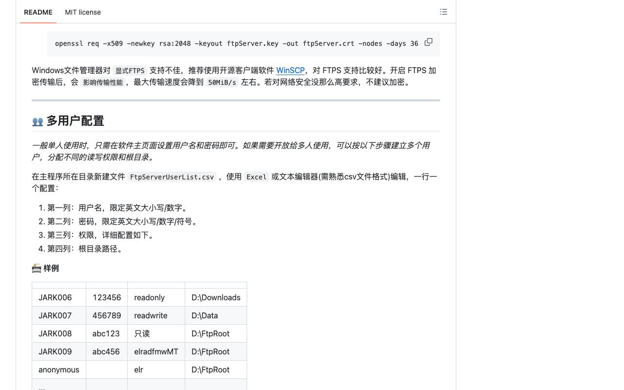Switch to the MIT license tab
Image resolution: width=624 pixels, height=390 pixels.
click(83, 12)
